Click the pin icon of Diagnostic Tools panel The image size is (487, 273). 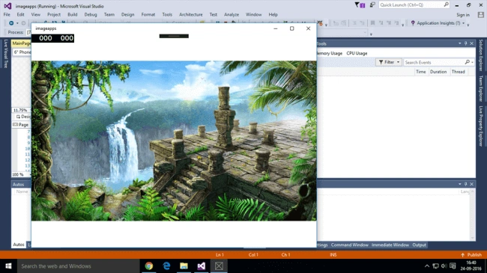click(x=465, y=43)
